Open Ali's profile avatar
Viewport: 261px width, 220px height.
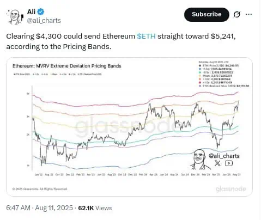click(15, 17)
